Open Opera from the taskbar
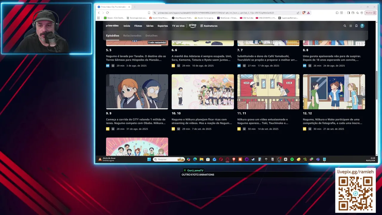Viewport: 382px width, 215px height. 221,159
